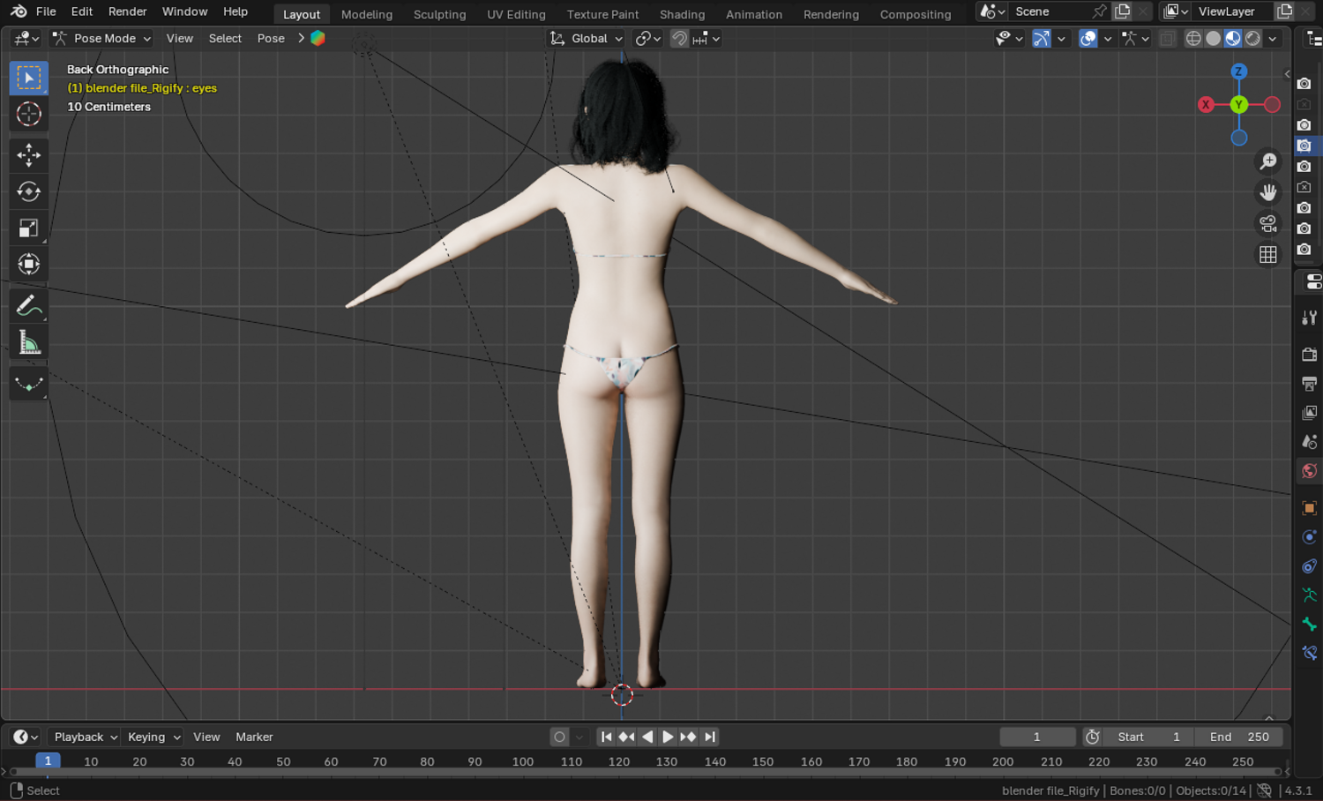Open the Output properties tab
This screenshot has height=801, width=1323.
[x=1310, y=384]
